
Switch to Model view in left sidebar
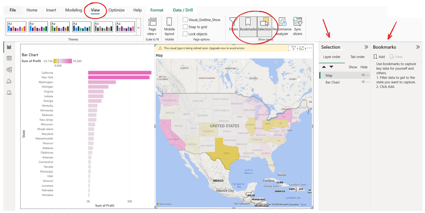9,70
